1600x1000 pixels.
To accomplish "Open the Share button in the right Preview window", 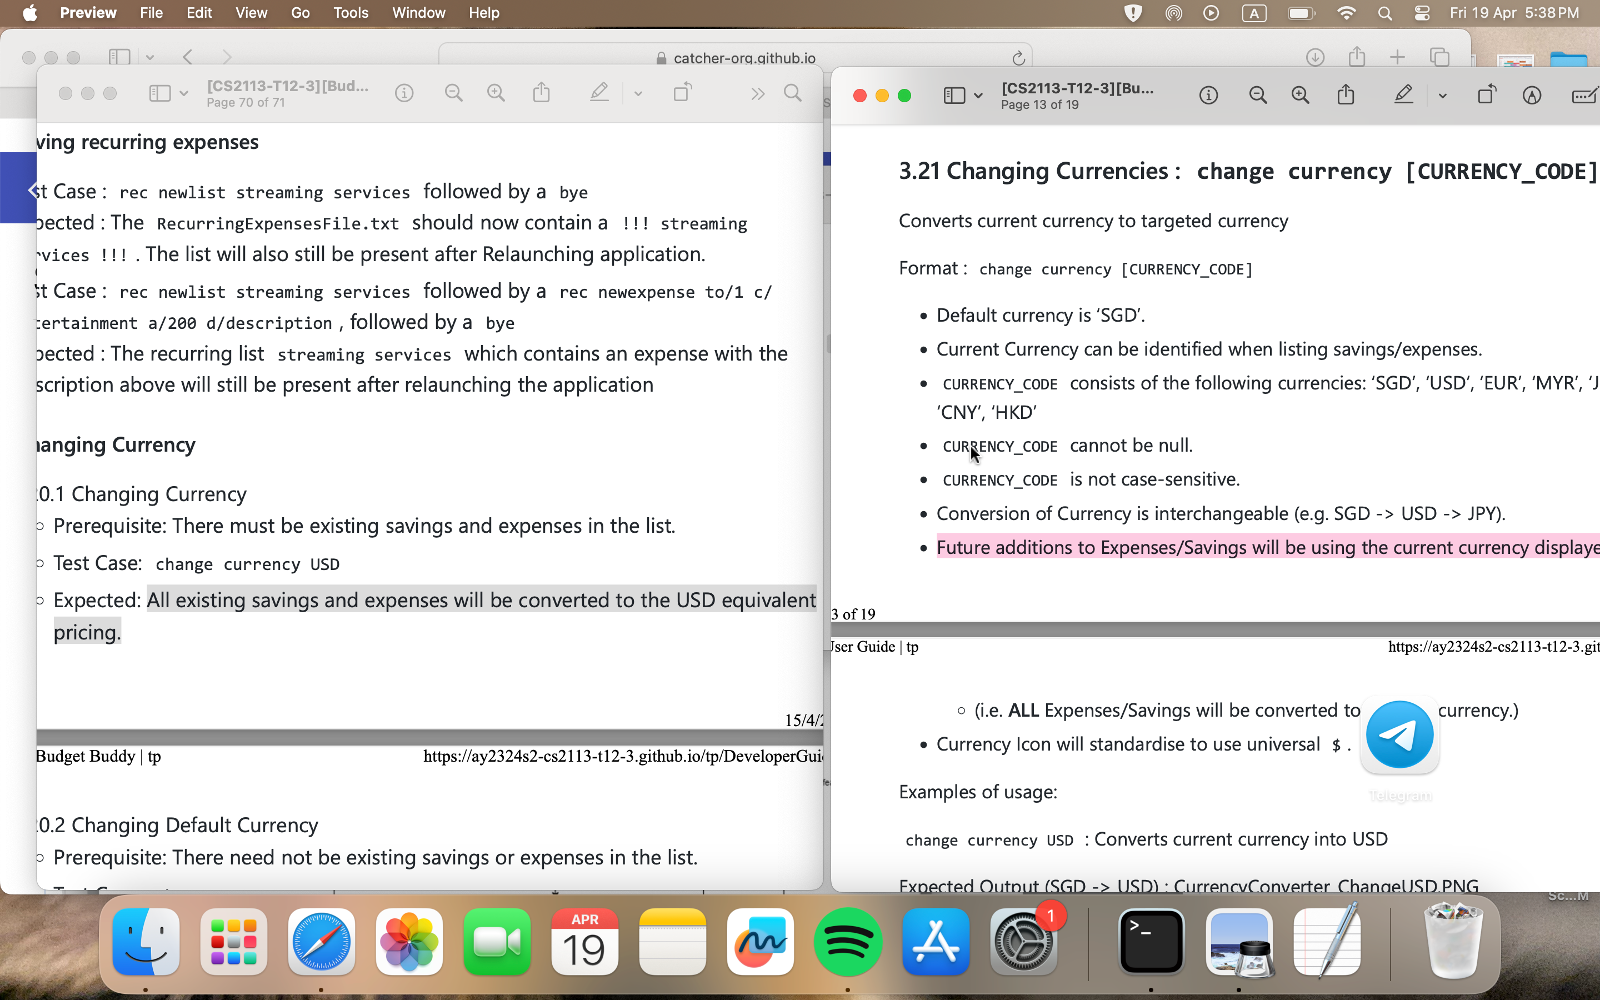I will (x=1346, y=95).
